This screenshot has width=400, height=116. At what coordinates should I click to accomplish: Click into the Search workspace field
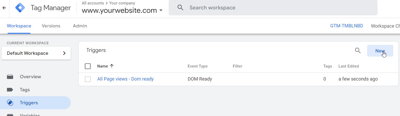[x=273, y=8]
